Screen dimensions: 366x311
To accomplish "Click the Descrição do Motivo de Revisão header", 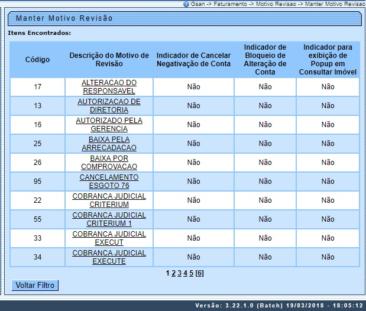I will pyautogui.click(x=109, y=60).
